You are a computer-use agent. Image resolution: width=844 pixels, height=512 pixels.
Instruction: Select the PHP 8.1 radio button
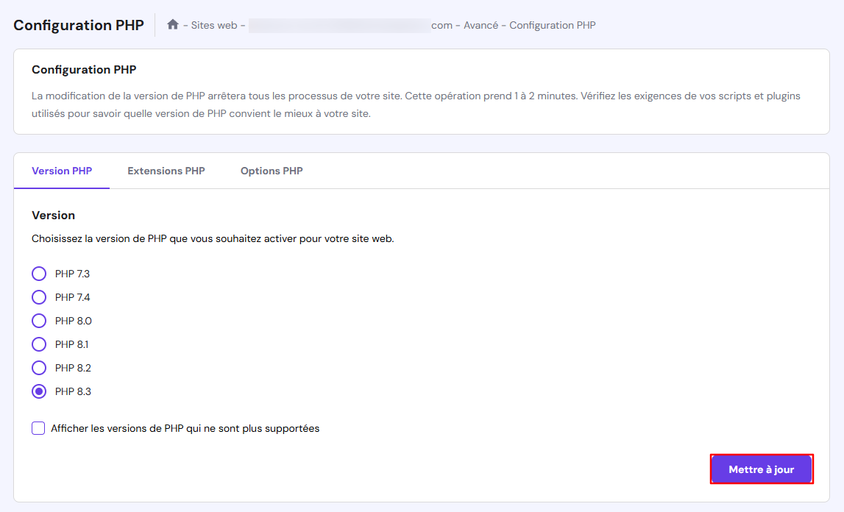point(39,344)
